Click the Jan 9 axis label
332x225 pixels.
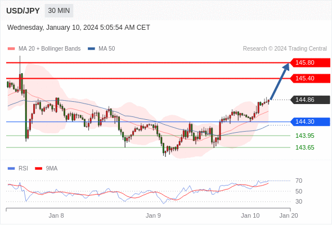tap(153, 215)
